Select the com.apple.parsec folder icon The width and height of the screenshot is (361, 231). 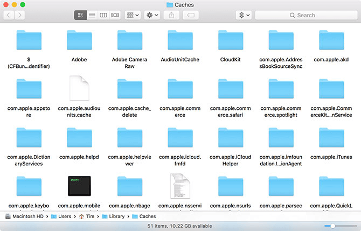coord(281,186)
